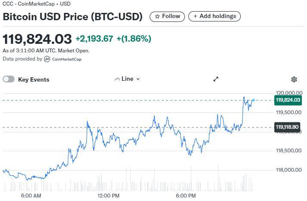Click the Add holdings button label
This screenshot has width=307, height=201.
(218, 16)
